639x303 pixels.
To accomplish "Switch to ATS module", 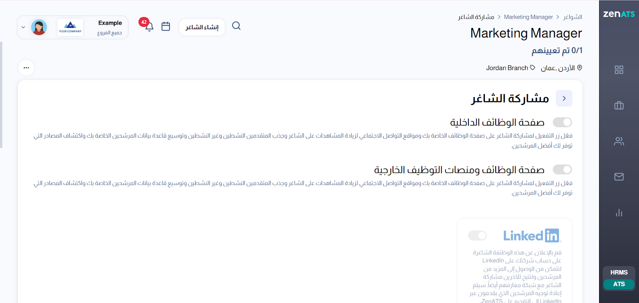I will point(619,284).
